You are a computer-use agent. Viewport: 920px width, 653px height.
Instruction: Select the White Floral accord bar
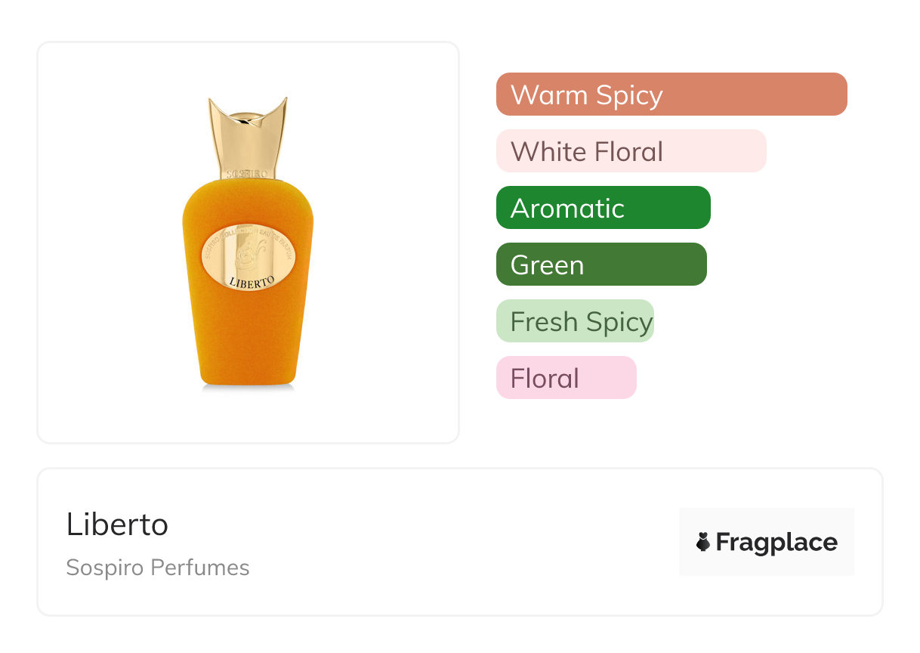pyautogui.click(x=631, y=151)
